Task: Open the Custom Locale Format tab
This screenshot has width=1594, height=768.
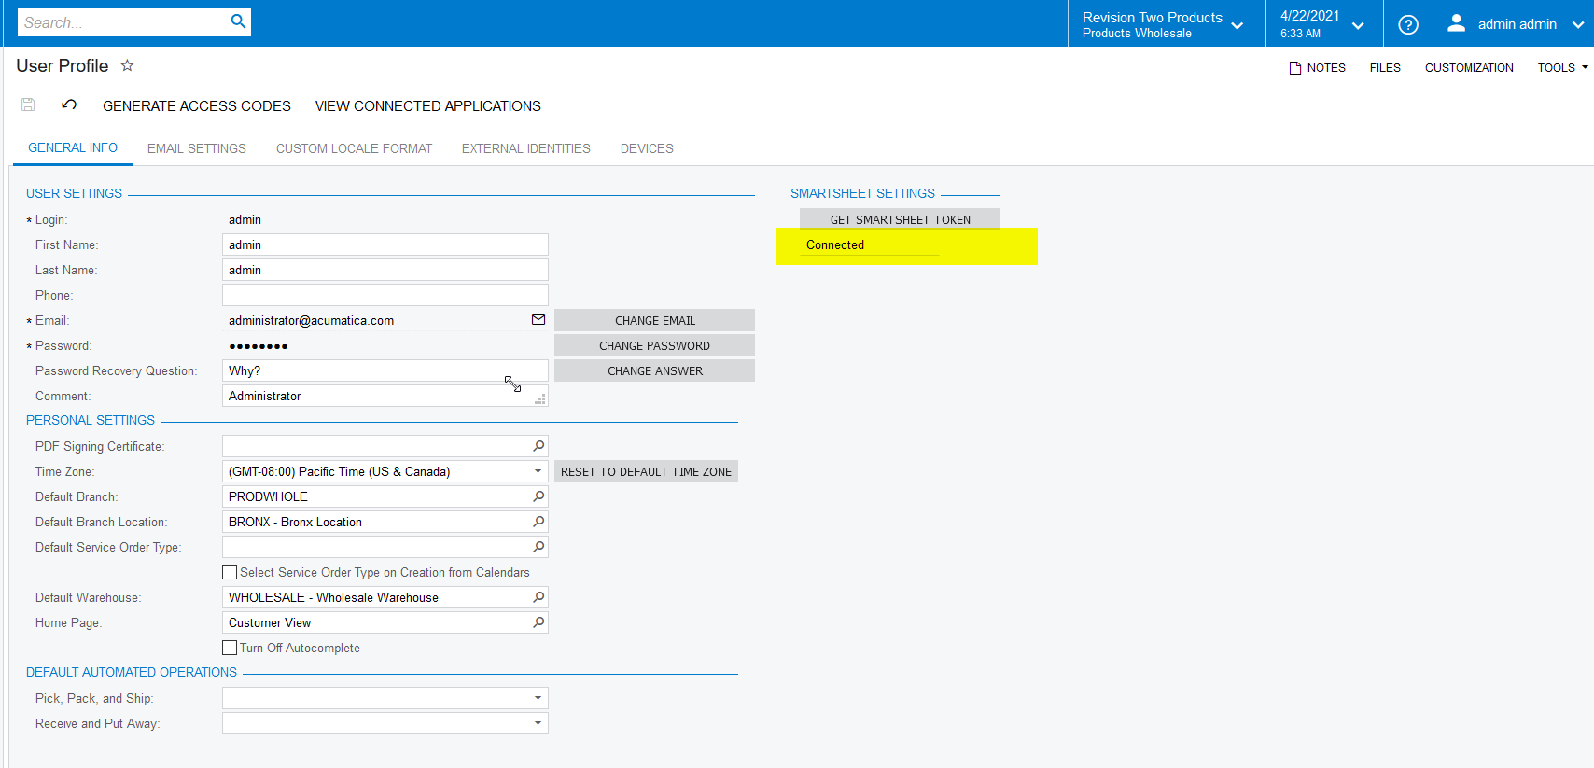Action: point(354,148)
